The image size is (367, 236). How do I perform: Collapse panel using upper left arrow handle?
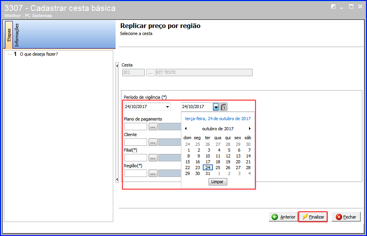117,66
